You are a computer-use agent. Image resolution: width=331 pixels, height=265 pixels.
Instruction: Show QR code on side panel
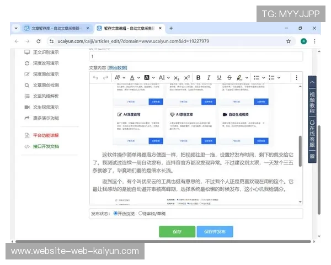coord(312,156)
